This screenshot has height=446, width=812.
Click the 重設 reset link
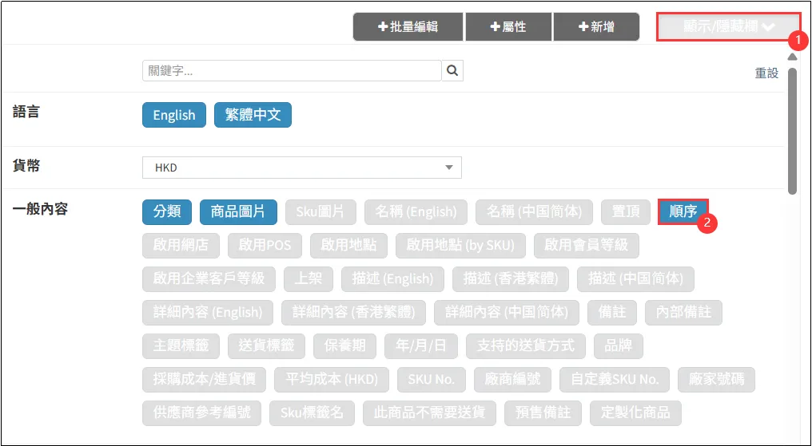pos(766,73)
